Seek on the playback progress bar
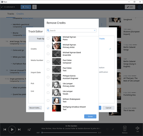The image size is (143, 136). point(69,133)
